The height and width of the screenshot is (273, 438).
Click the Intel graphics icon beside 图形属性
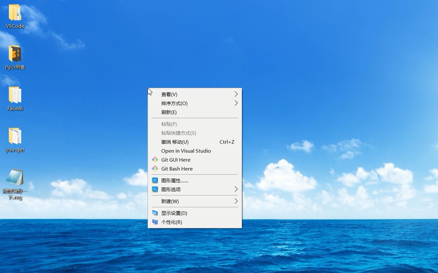(155, 180)
